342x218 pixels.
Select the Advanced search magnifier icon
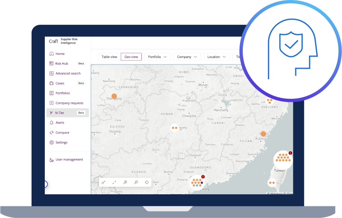(x=51, y=73)
